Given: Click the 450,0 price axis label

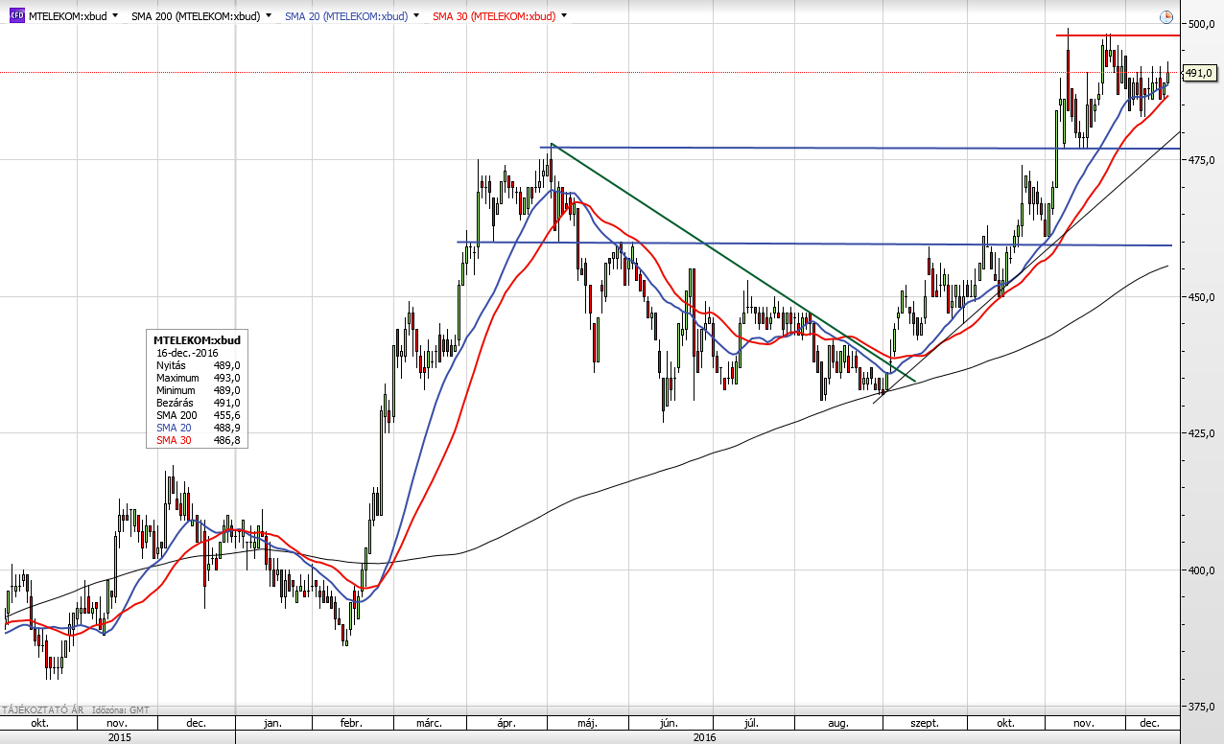Looking at the screenshot, I should 1201,297.
